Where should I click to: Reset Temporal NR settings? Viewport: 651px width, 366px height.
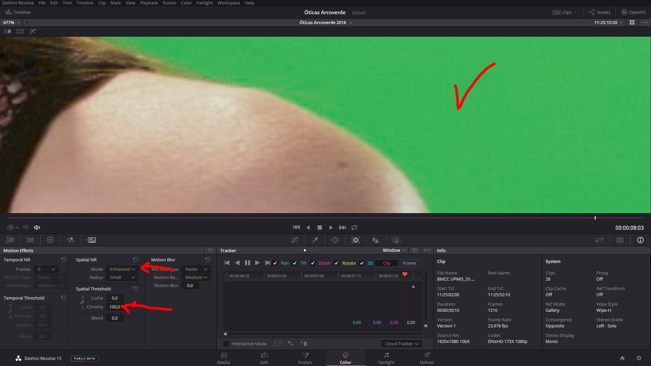tap(63, 260)
